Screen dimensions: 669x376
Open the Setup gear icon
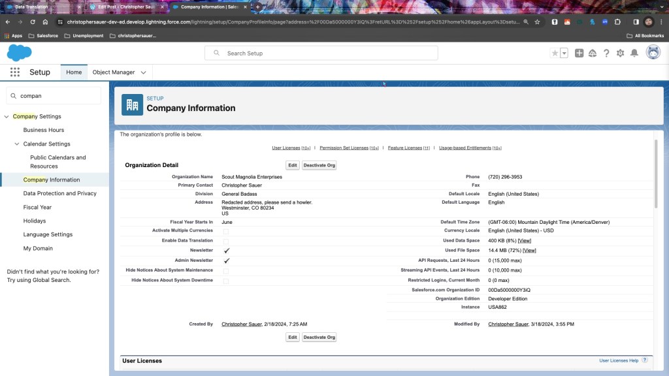[620, 54]
